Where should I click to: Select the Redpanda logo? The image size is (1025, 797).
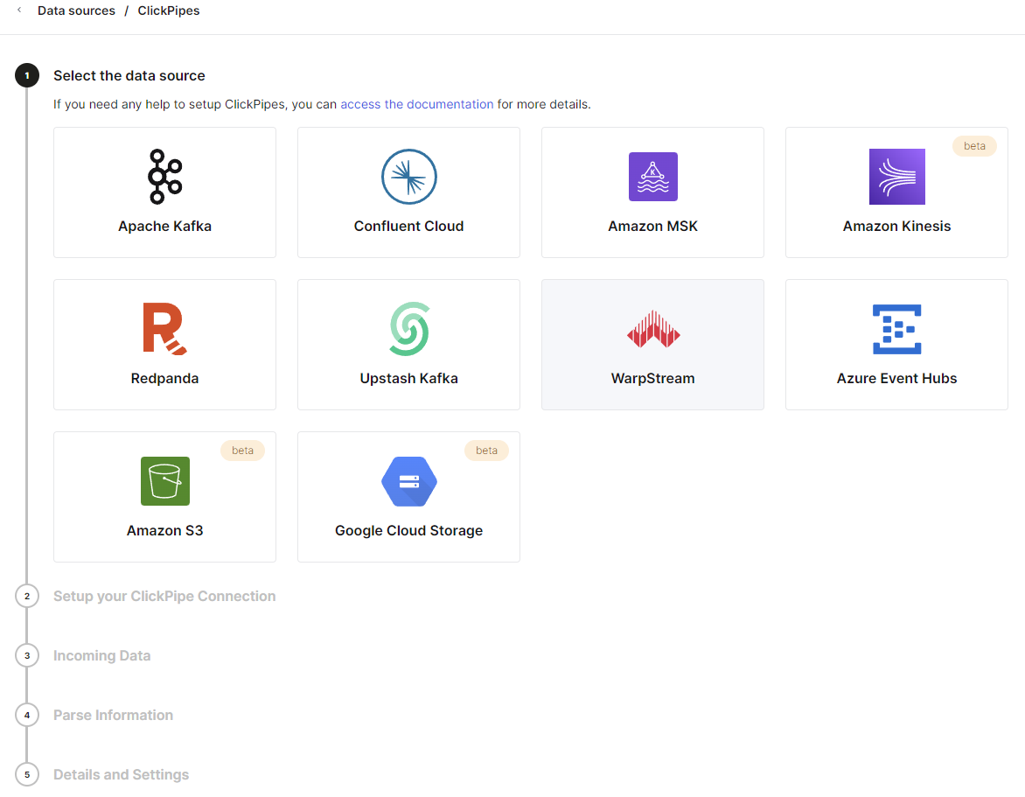(164, 329)
